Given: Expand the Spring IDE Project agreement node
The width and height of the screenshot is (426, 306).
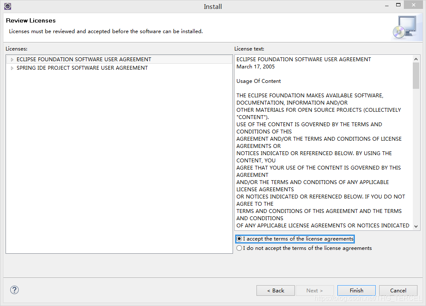Looking at the screenshot, I should [12, 68].
